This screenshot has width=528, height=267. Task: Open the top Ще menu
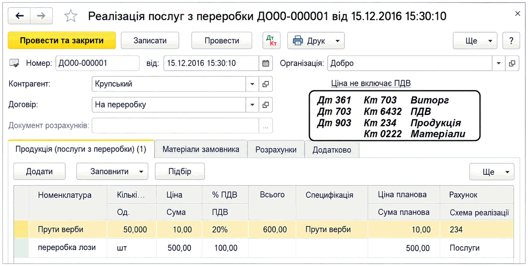click(x=475, y=41)
